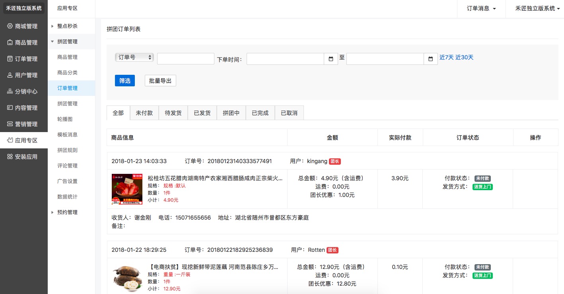Click the 用户管理 person icon in sidebar
This screenshot has height=294, width=564.
[x=10, y=75]
